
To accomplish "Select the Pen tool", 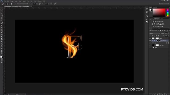I will [2, 41].
